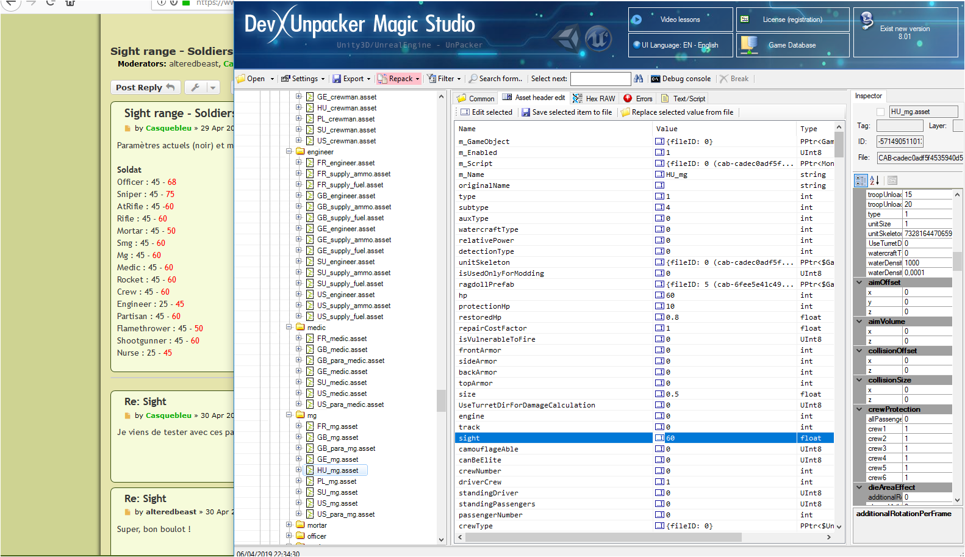The width and height of the screenshot is (965, 557).
Task: Click the US_mg.asset file icon
Action: [310, 503]
